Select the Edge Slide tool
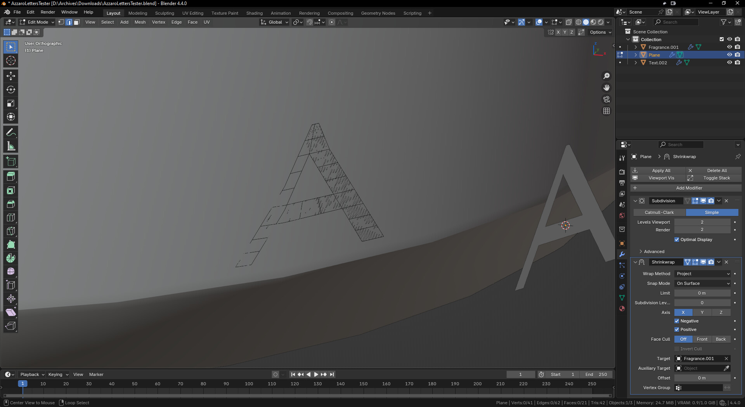This screenshot has height=407, width=745. pos(11,285)
